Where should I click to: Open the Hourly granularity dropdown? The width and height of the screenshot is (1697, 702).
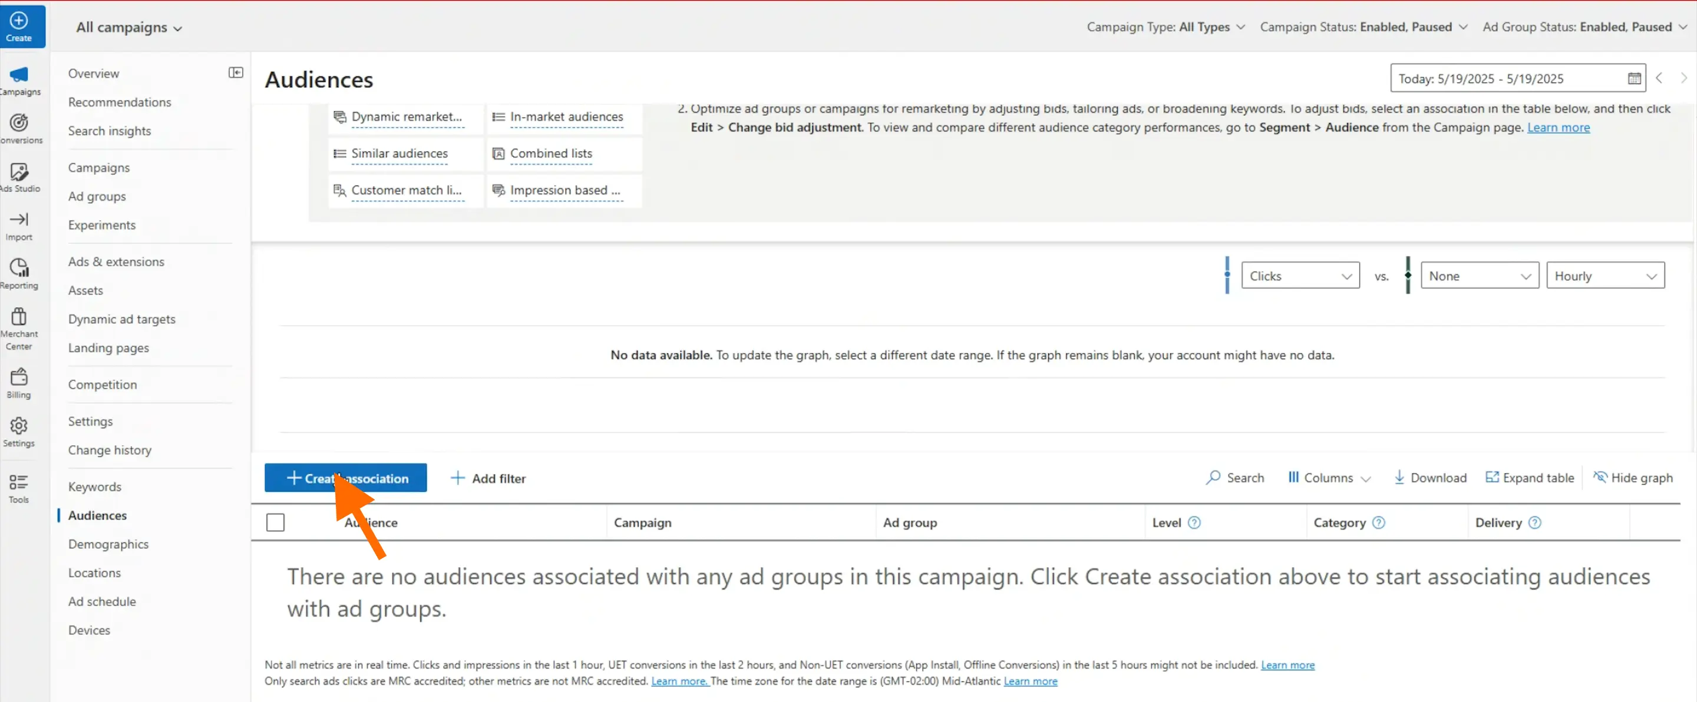[x=1606, y=275]
